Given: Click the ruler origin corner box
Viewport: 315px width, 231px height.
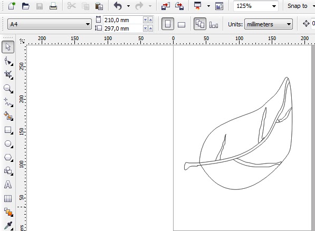Looking at the screenshot, I should pyautogui.click(x=22, y=41).
